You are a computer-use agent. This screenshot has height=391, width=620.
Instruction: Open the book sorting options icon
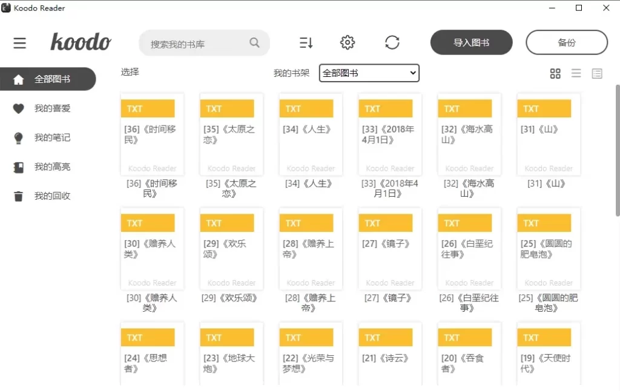click(305, 42)
